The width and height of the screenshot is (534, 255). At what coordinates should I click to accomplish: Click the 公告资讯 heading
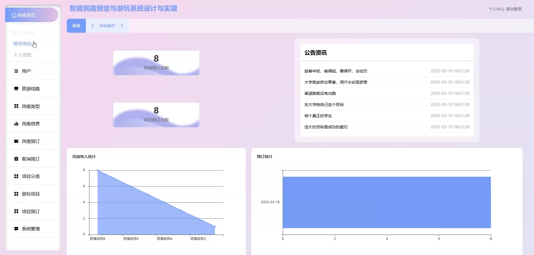316,53
